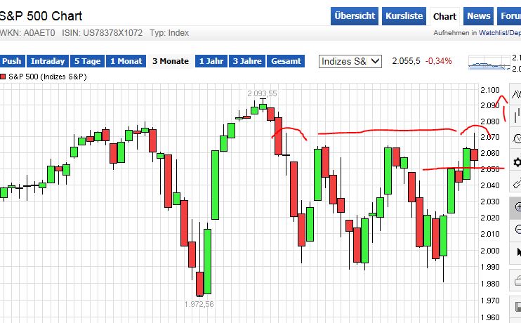This screenshot has width=521, height=323.
Task: Select the bar chart type icon
Action: (516, 116)
